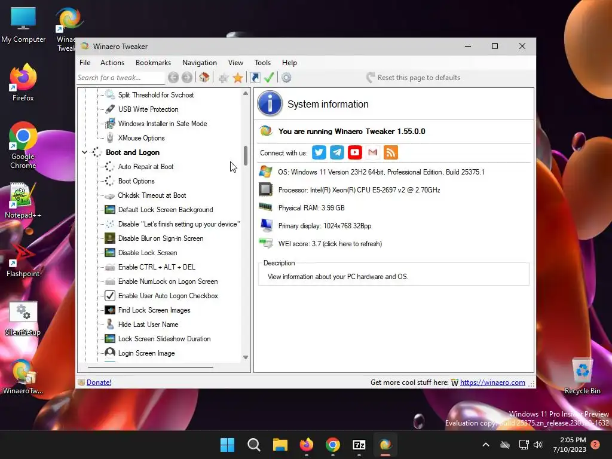Open the File menu

[x=85, y=62]
